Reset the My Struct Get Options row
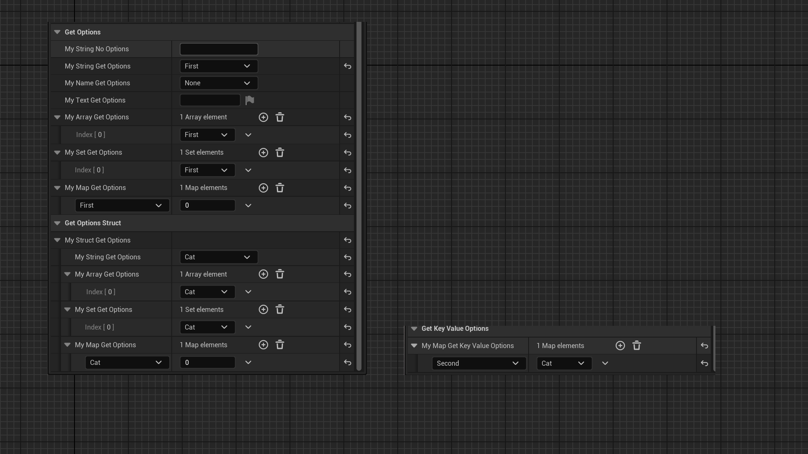 347,240
